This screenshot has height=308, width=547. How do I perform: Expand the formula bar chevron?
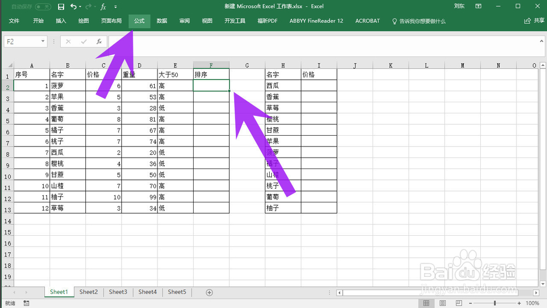tap(542, 41)
